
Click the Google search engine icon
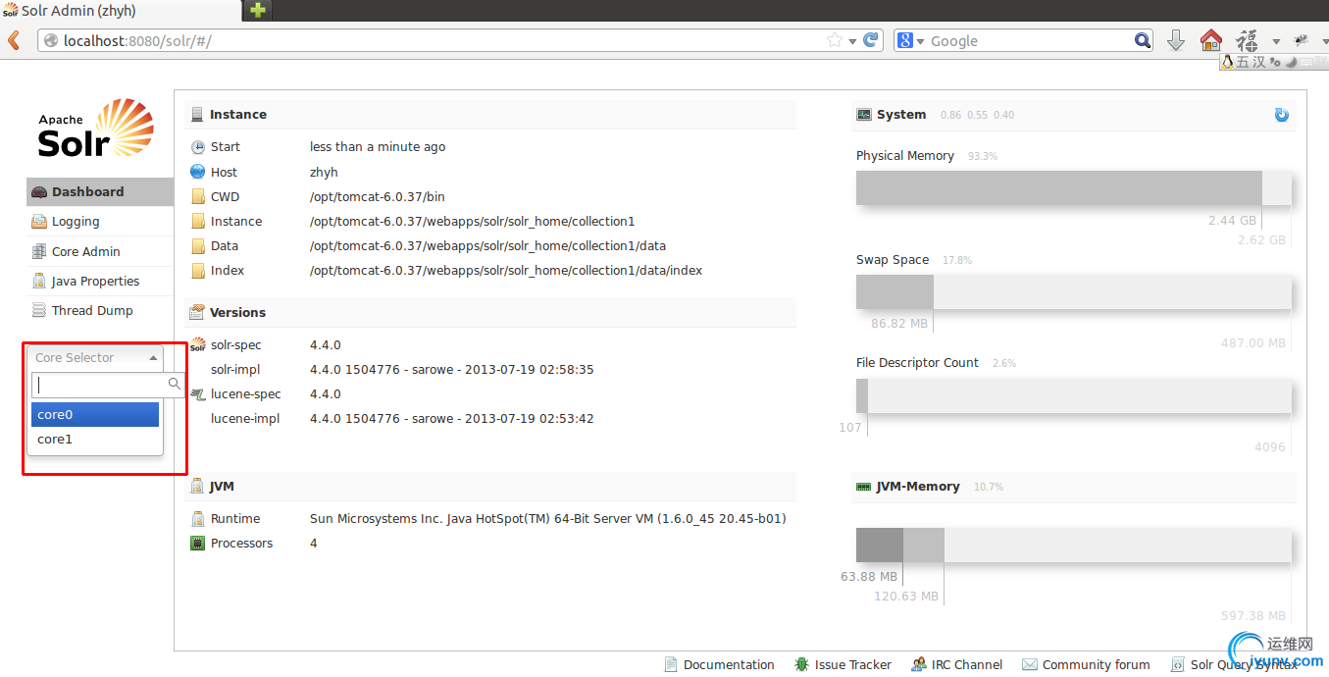(905, 40)
